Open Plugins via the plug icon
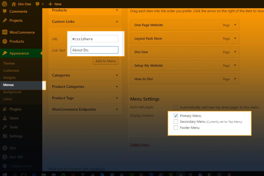This screenshot has height=176, width=264. click(x=5, y=109)
